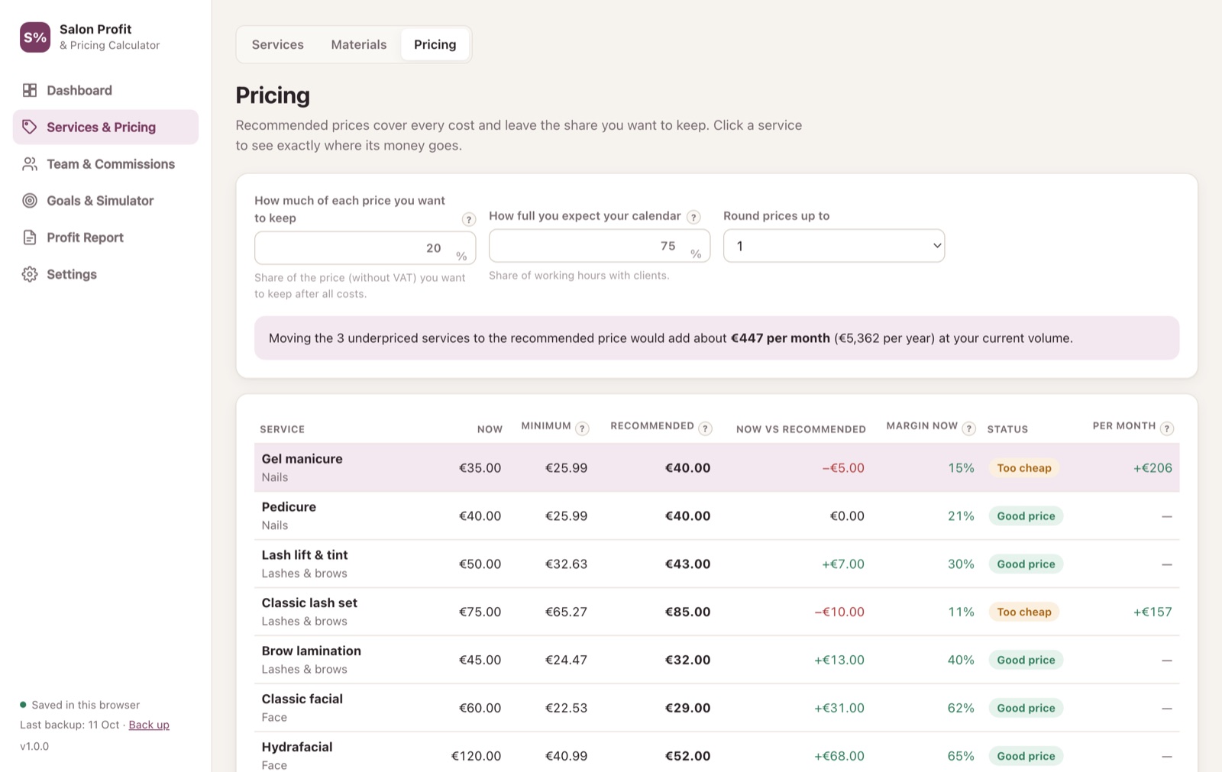The height and width of the screenshot is (772, 1222).
Task: Switch to the Services tab
Action: pyautogui.click(x=278, y=44)
